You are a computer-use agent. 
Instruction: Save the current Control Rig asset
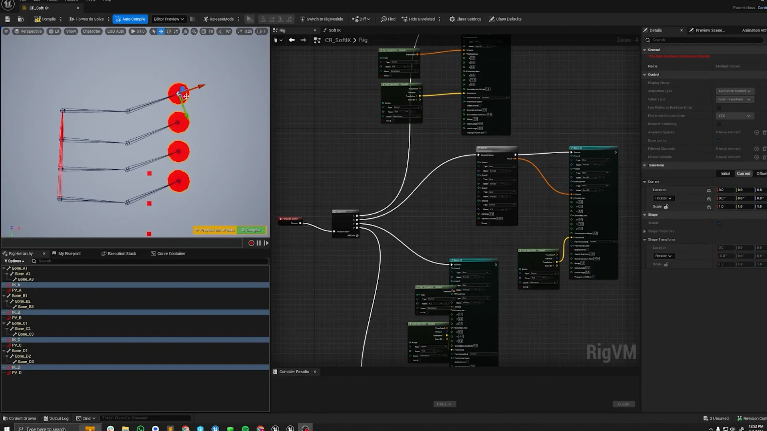7,19
